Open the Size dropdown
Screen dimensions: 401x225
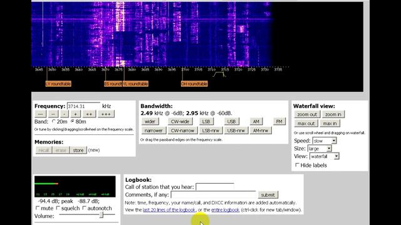[320, 149]
